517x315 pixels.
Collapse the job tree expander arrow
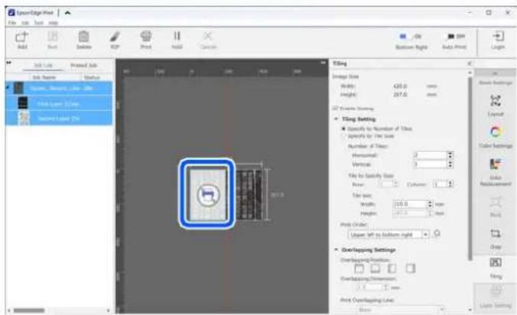tap(8, 87)
